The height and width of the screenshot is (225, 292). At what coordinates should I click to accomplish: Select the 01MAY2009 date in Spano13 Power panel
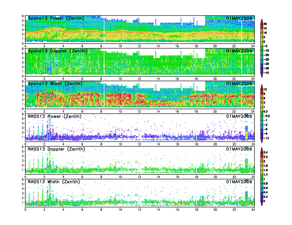point(239,18)
